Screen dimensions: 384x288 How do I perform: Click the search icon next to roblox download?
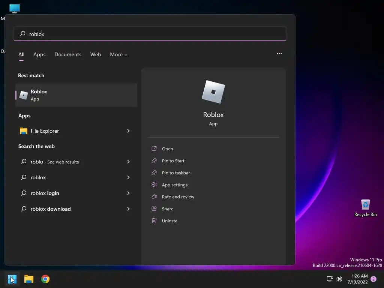24,208
